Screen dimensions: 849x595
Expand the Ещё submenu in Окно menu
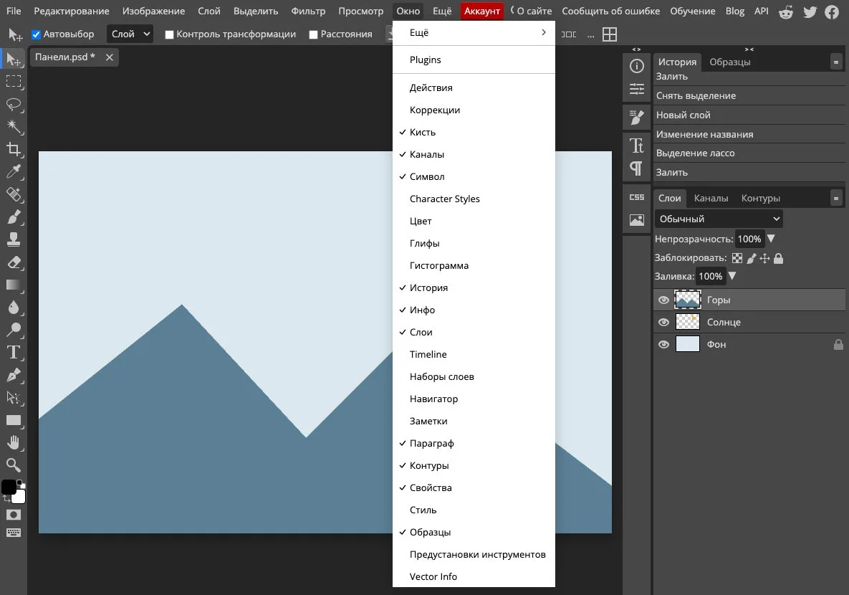pyautogui.click(x=474, y=32)
